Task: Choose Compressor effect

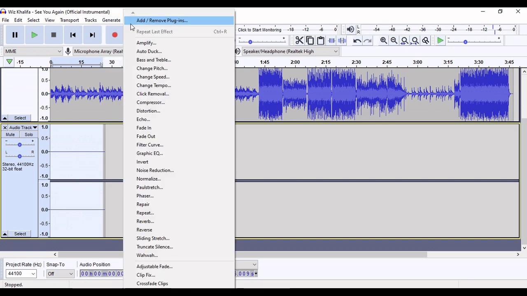Action: pyautogui.click(x=179, y=102)
